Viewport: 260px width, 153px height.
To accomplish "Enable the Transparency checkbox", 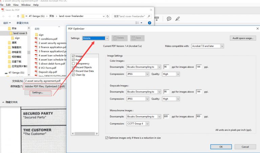I will pyautogui.click(x=73, y=64).
